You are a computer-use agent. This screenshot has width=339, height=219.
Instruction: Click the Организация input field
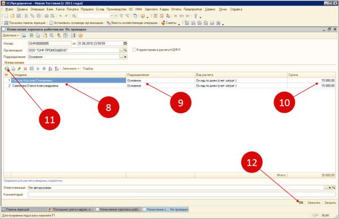pos(73,50)
